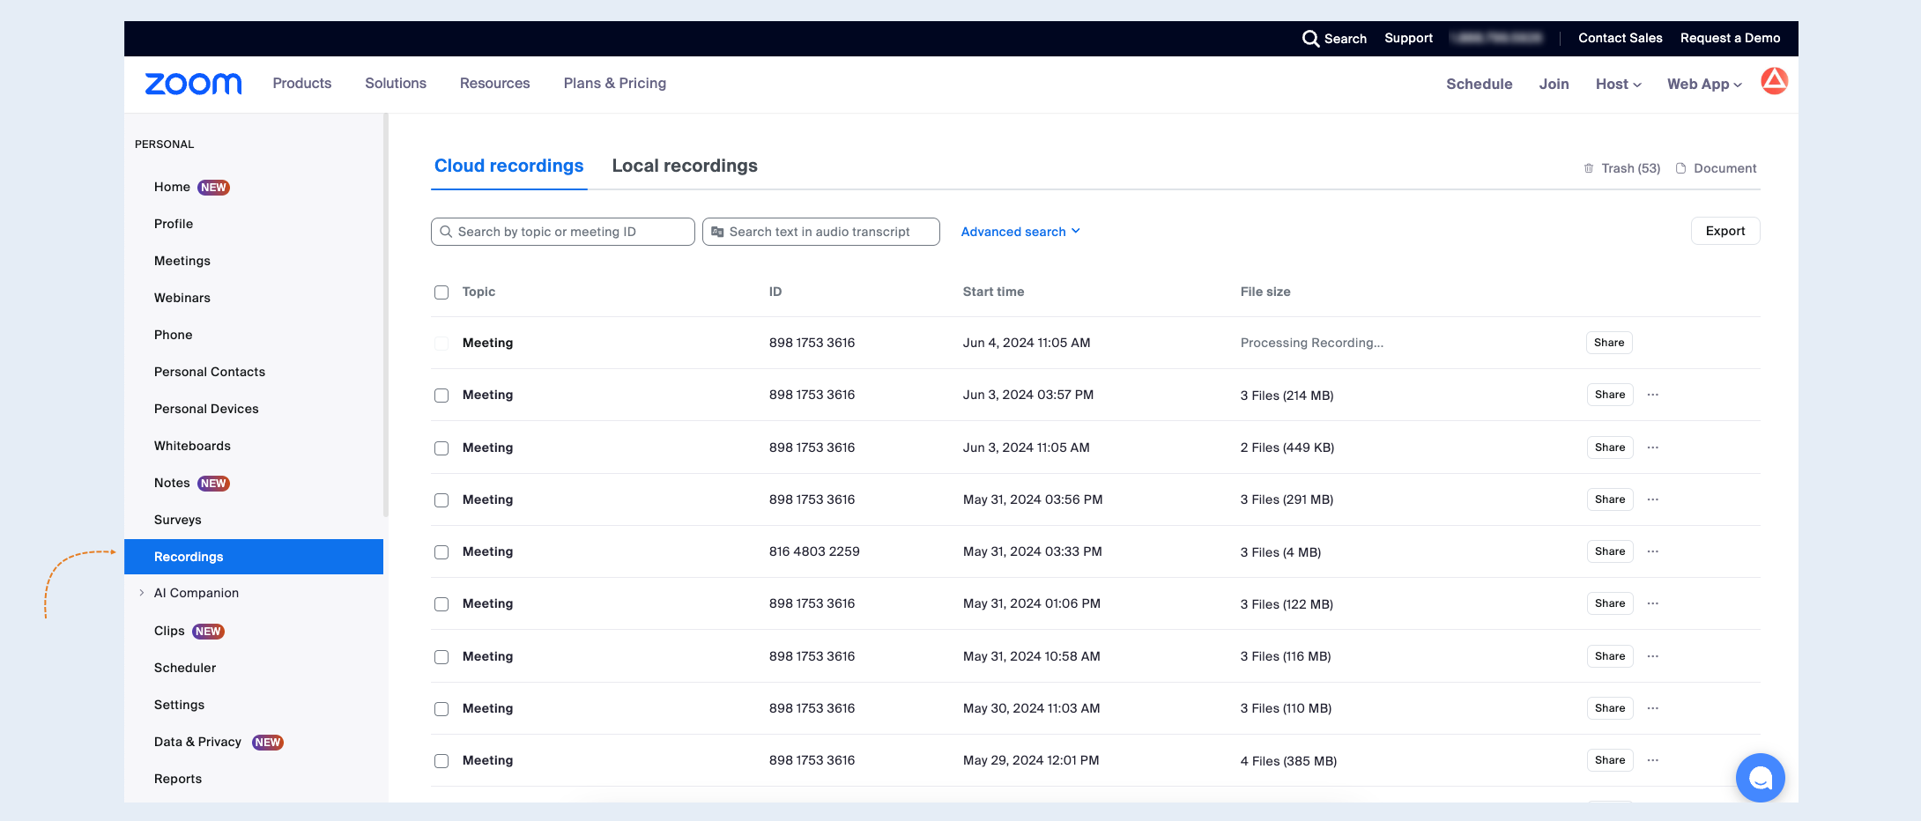Screen dimensions: 1921x821
Task: Check the May 31, 2024 10:58 AM recording
Action: (x=441, y=657)
